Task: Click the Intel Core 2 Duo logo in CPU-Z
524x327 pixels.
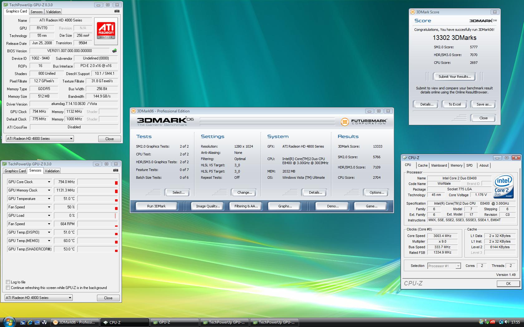Action: (x=503, y=186)
